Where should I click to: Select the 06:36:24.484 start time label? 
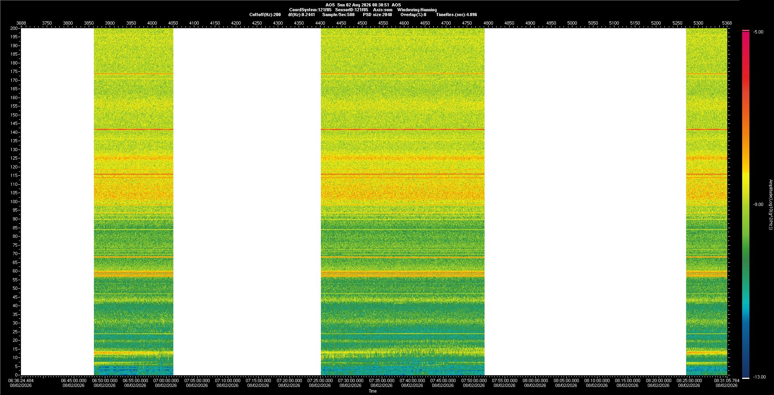(x=21, y=380)
